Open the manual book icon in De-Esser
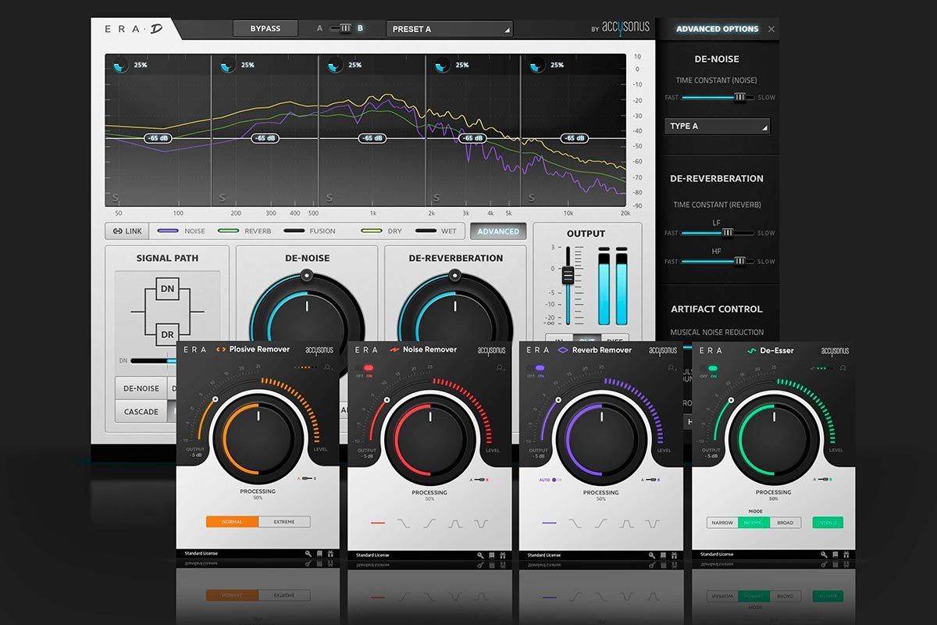Screen dimensions: 937x625 click(835, 555)
